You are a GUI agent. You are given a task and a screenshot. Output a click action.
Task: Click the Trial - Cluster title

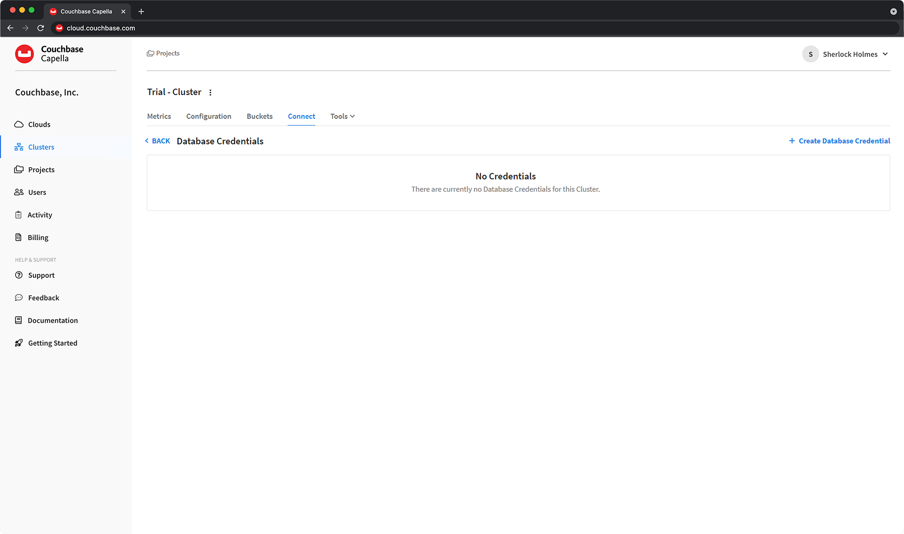pyautogui.click(x=174, y=92)
